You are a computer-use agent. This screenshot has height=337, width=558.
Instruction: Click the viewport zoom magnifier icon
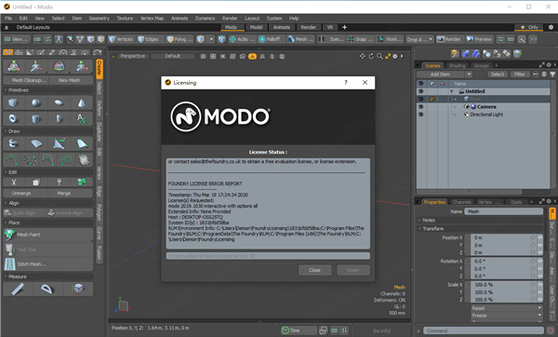pos(379,56)
